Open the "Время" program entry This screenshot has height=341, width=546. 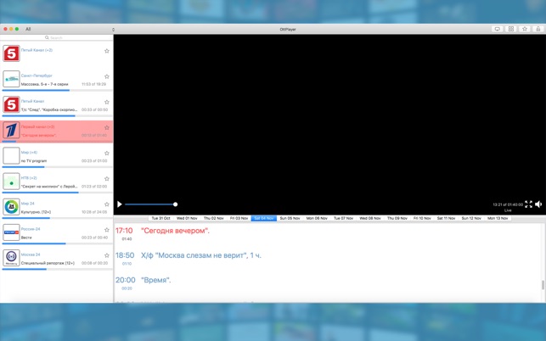[156, 280]
